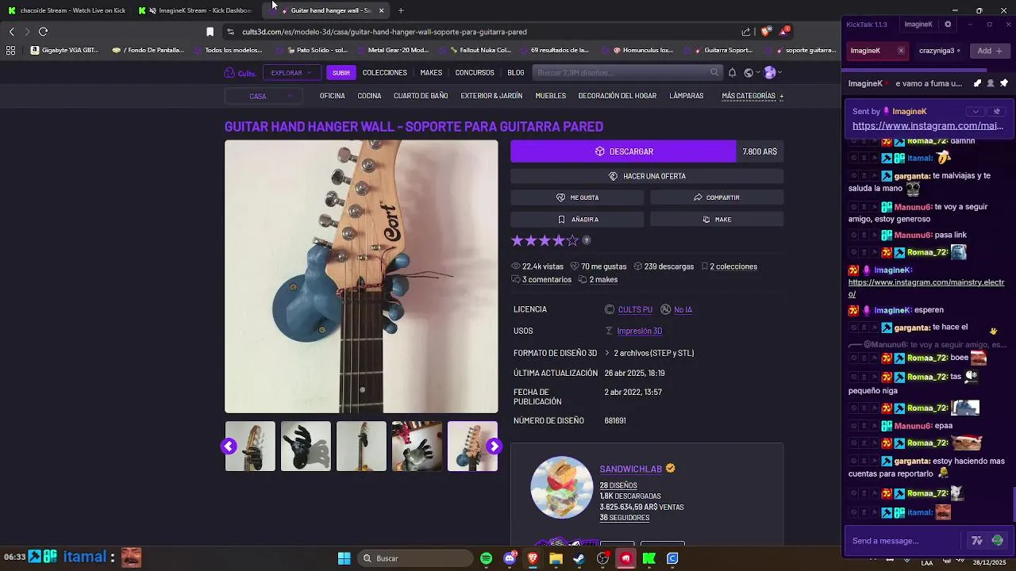Click the browser back arrow
The width and height of the screenshot is (1016, 571).
click(11, 32)
